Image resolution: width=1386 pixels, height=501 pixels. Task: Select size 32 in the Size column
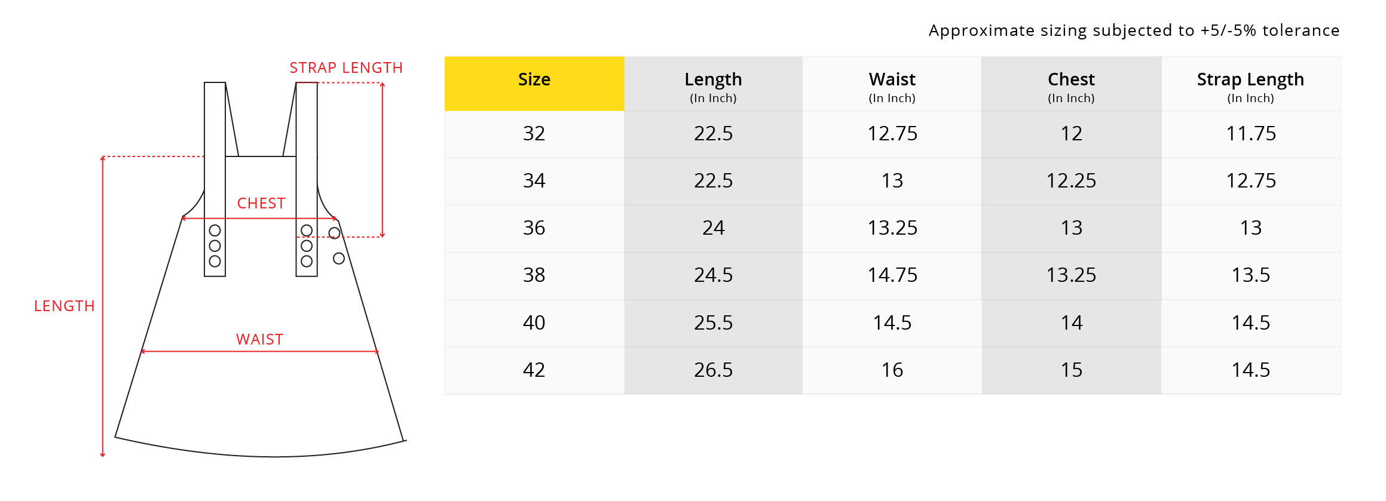tap(534, 134)
